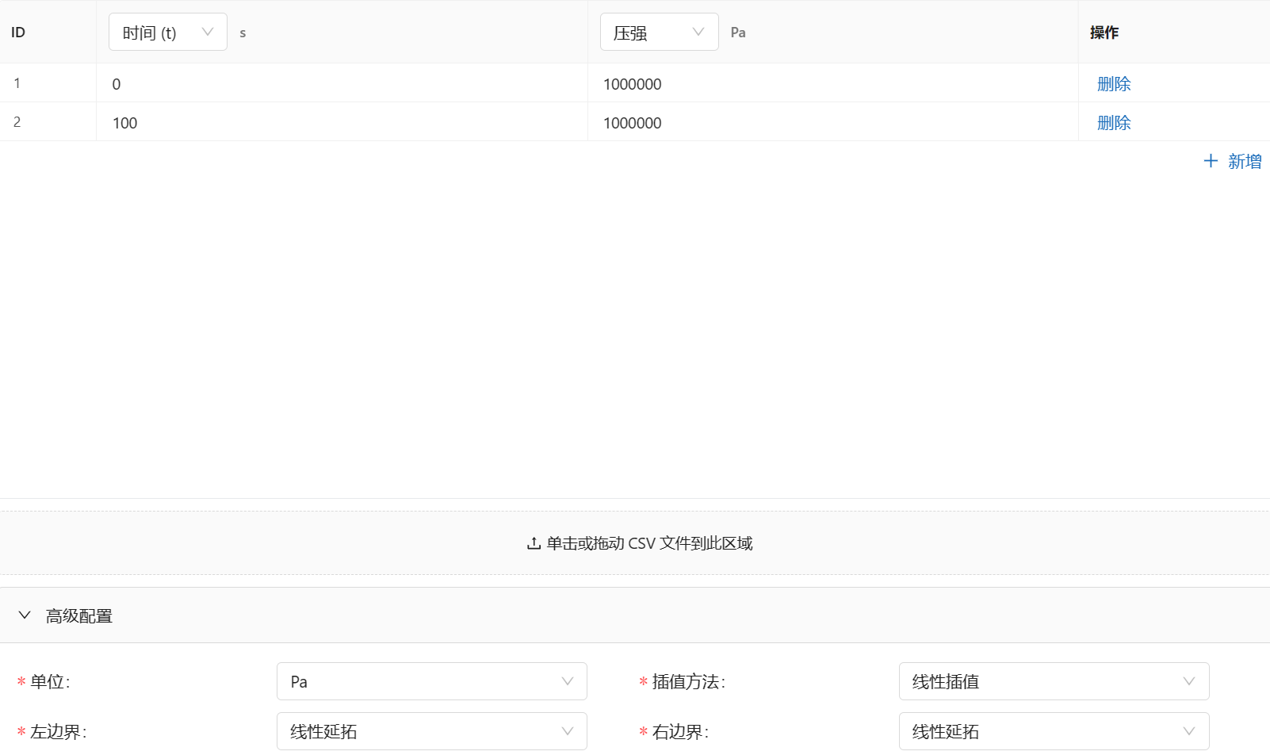Open the 时间 (t) column dropdown

coord(168,33)
